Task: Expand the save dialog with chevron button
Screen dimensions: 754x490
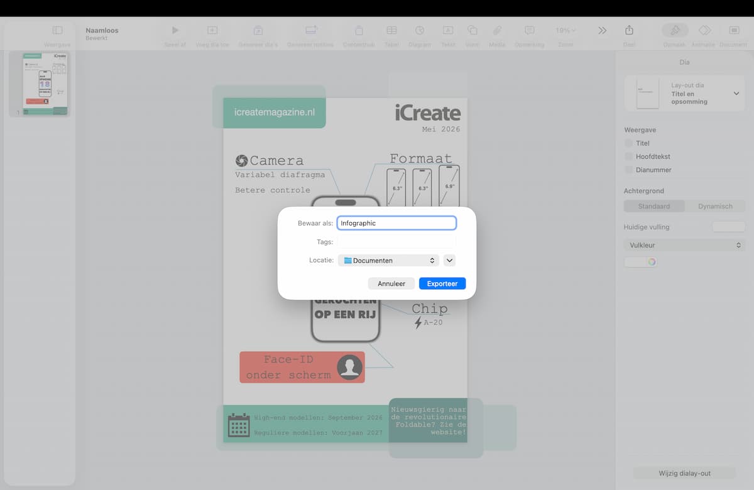Action: [449, 260]
